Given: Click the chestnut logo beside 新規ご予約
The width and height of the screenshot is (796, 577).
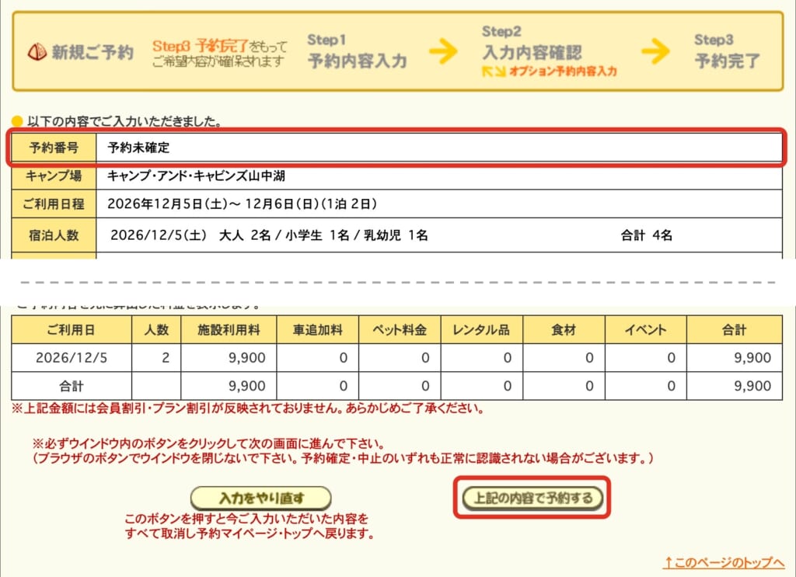Looking at the screenshot, I should click(x=37, y=52).
